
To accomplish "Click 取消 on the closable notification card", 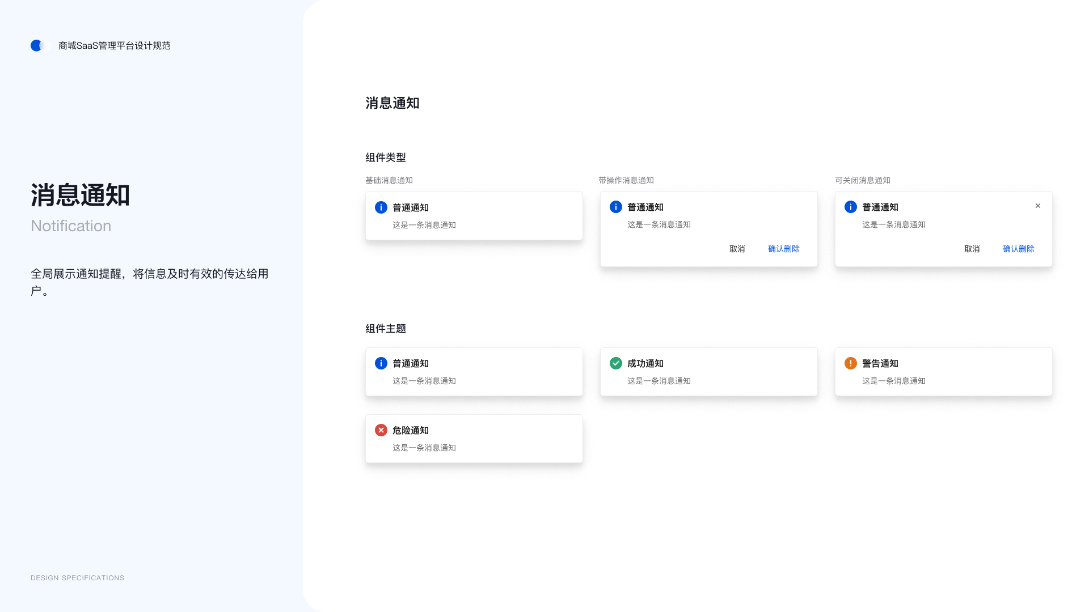I will click(972, 249).
